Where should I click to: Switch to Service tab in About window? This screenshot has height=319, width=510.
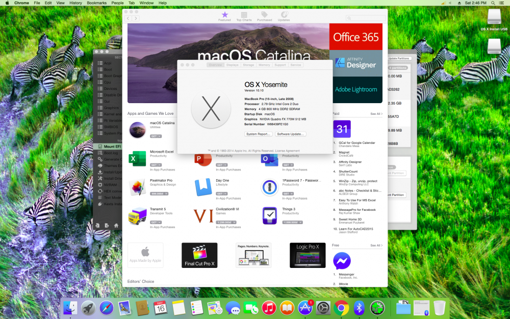click(296, 65)
